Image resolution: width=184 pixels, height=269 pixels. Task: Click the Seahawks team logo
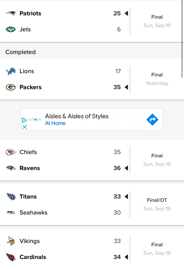(x=10, y=212)
